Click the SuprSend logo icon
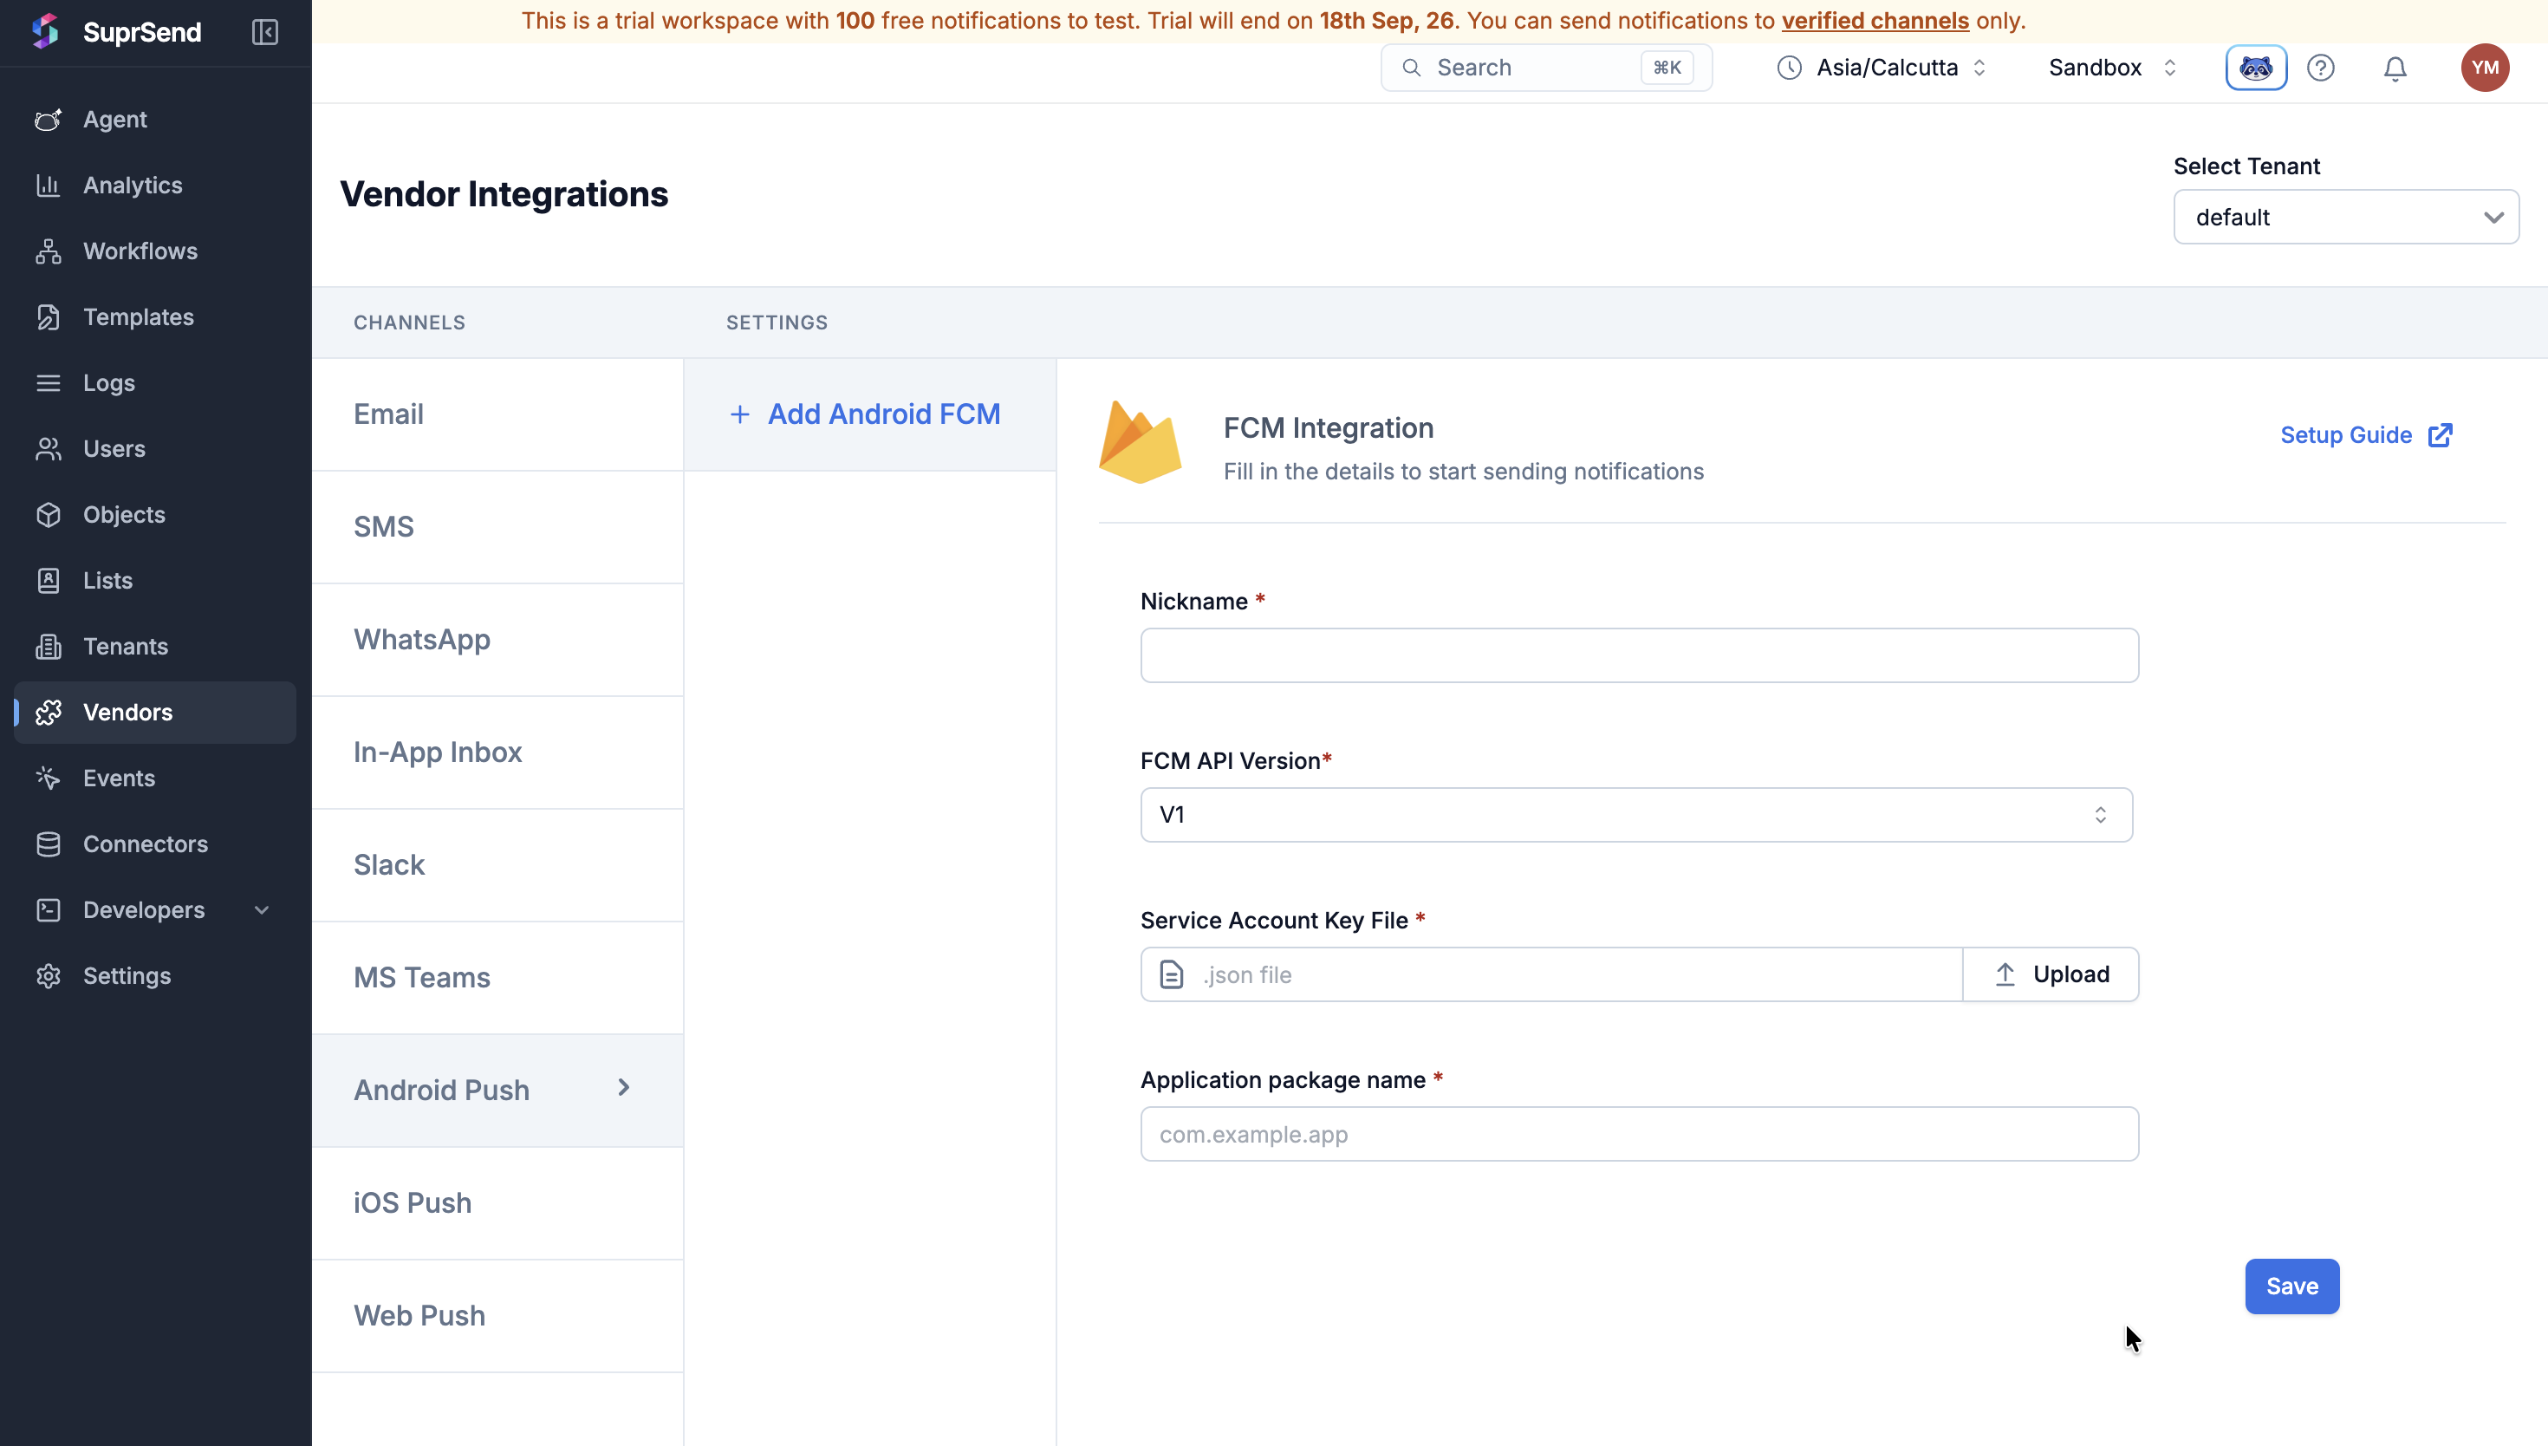This screenshot has height=1446, width=2548. [x=46, y=31]
